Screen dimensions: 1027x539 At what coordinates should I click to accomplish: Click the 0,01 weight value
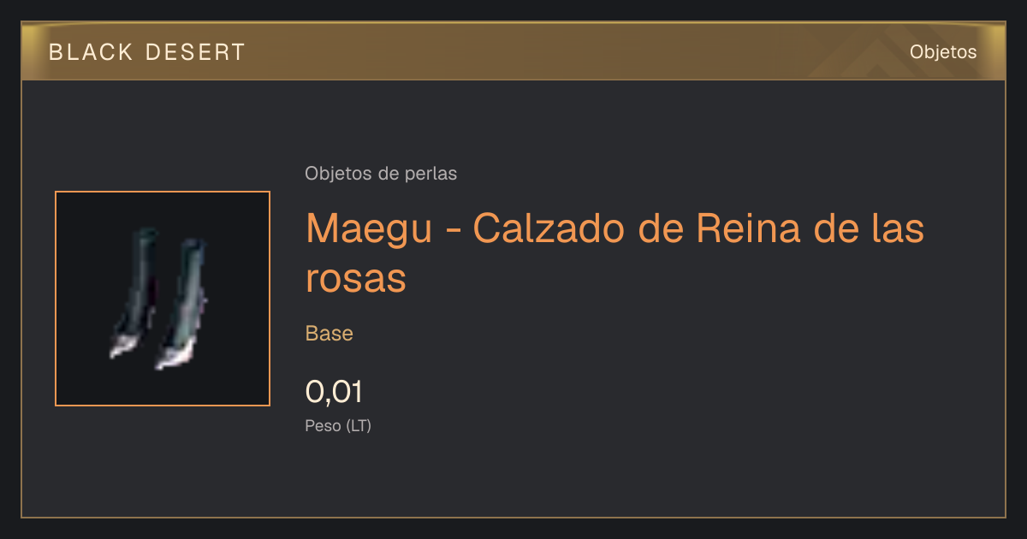[x=335, y=392]
